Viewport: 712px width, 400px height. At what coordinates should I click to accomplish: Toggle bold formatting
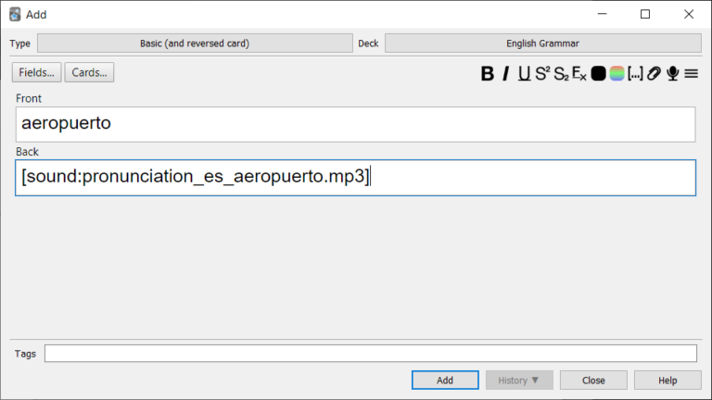[x=488, y=74]
